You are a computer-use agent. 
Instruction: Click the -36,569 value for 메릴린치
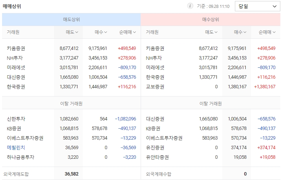click(128, 147)
